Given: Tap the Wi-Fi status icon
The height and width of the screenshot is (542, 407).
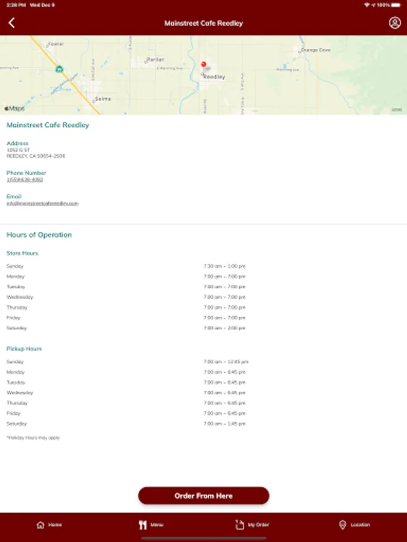Looking at the screenshot, I should (367, 5).
